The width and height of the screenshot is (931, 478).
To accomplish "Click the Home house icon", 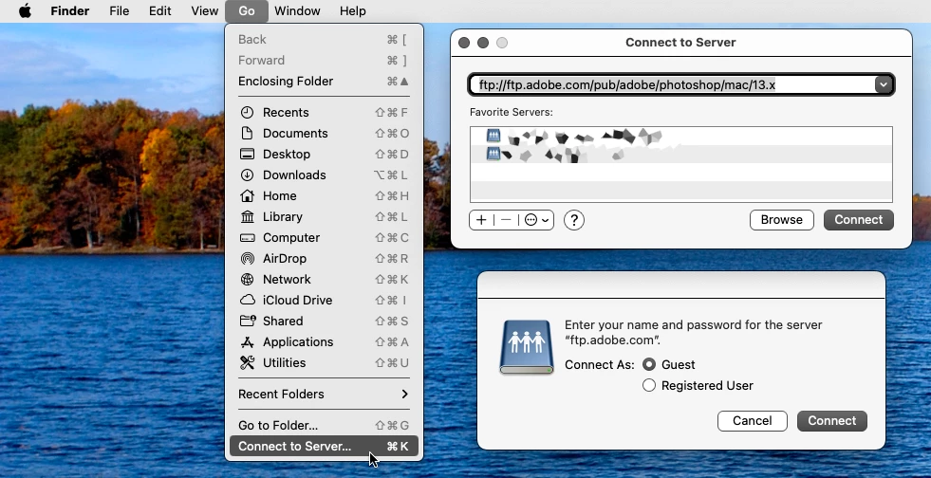I will pyautogui.click(x=247, y=195).
